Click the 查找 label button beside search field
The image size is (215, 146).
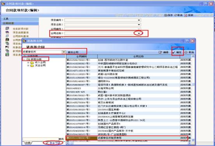point(61,139)
